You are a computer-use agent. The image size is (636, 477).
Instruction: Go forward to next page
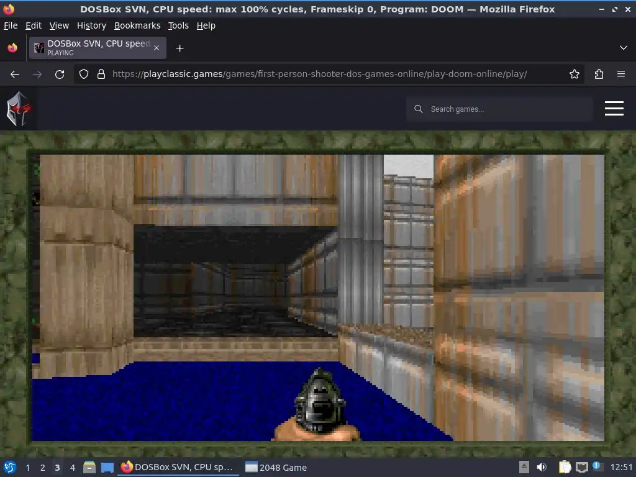37,75
